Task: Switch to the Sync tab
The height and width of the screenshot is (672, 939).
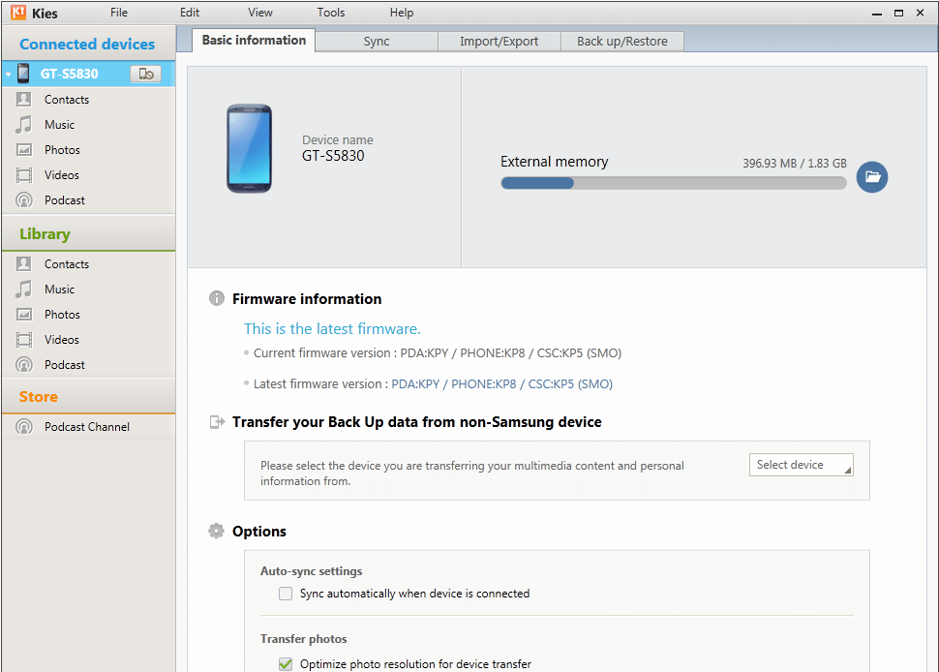Action: coord(377,42)
